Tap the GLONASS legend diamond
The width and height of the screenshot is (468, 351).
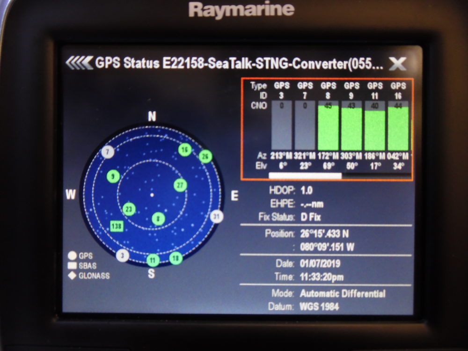[x=72, y=276]
